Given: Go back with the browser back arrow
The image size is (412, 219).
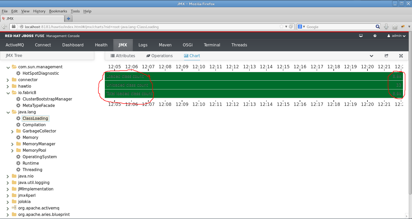Looking at the screenshot, I should [4, 27].
